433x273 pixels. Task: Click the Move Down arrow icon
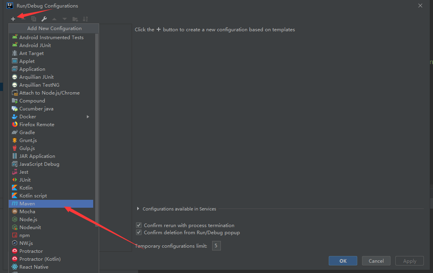point(65,19)
